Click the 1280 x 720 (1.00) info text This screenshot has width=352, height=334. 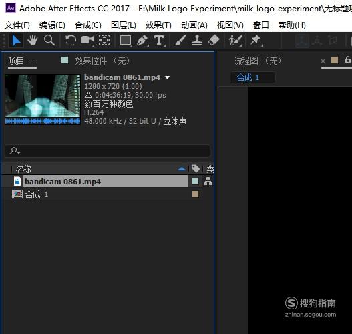[113, 86]
